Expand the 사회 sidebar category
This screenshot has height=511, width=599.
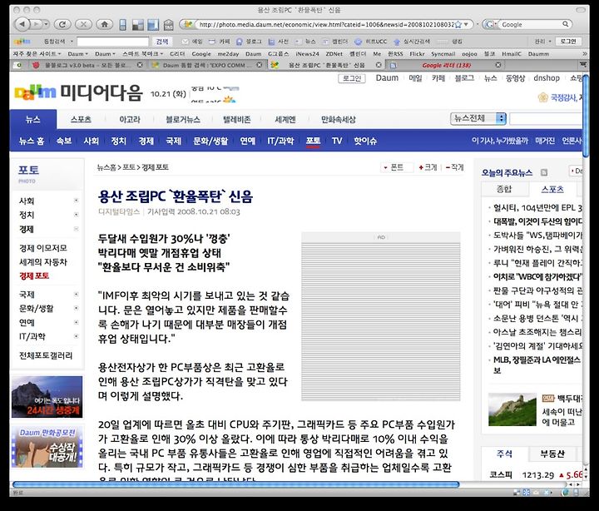76,201
